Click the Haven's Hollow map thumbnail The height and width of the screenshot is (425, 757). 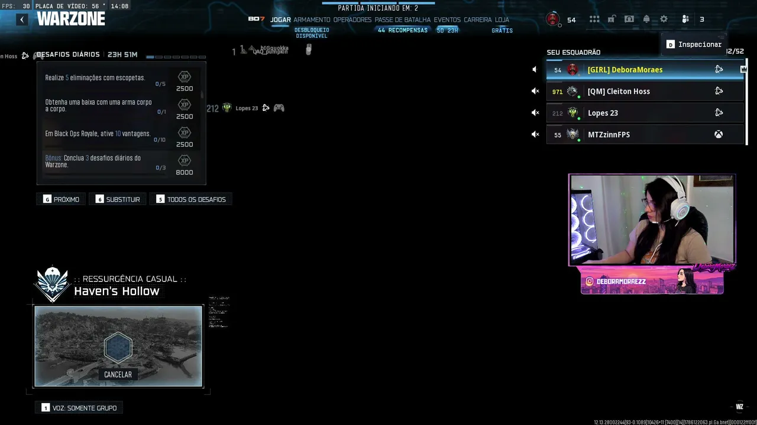pyautogui.click(x=118, y=346)
